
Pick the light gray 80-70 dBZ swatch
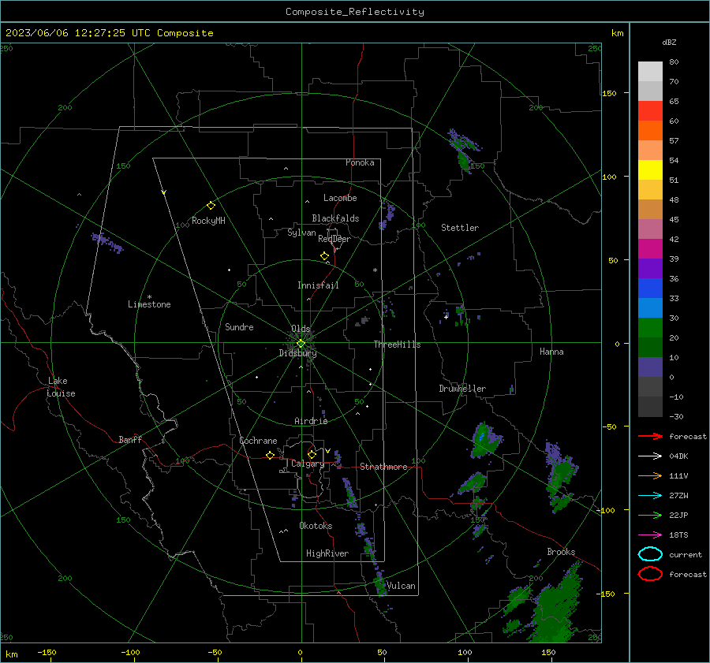[x=650, y=72]
